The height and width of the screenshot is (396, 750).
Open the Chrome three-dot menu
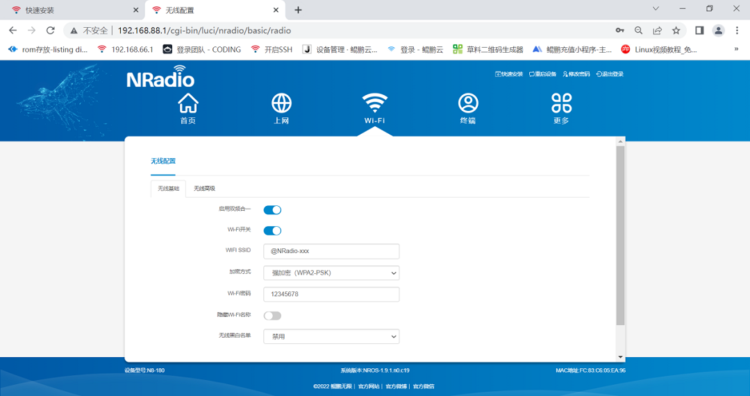tap(737, 31)
